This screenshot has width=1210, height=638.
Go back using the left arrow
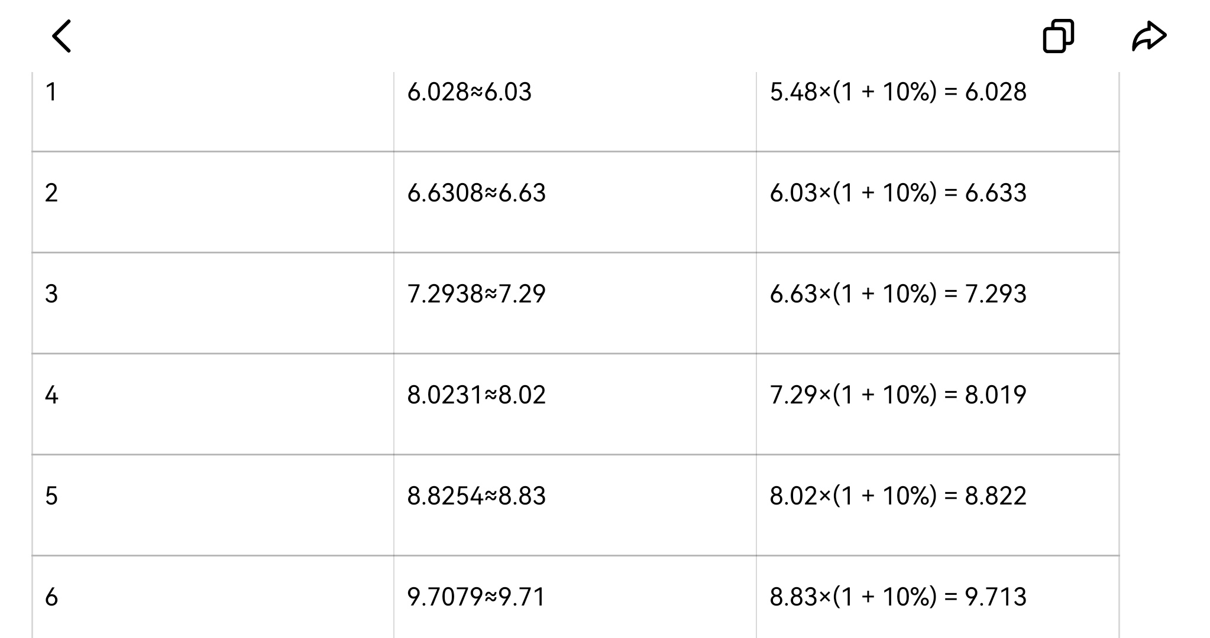point(62,36)
